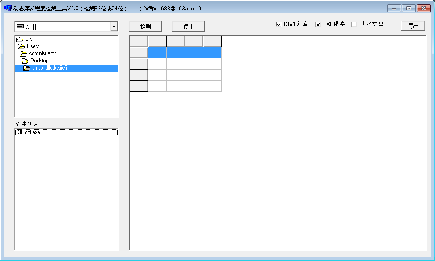This screenshot has height=261, width=435.
Task: Click the 停止 (stop) button
Action: 188,26
